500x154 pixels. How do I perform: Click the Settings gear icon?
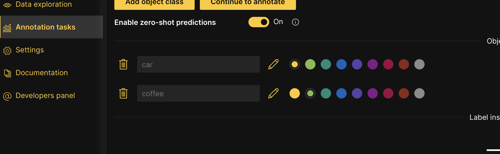7,51
